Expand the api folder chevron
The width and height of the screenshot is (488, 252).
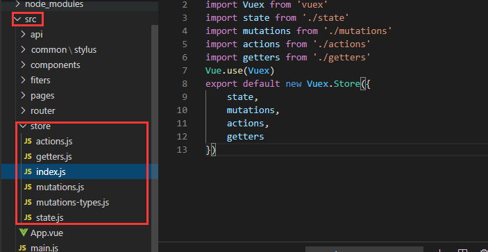click(24, 35)
